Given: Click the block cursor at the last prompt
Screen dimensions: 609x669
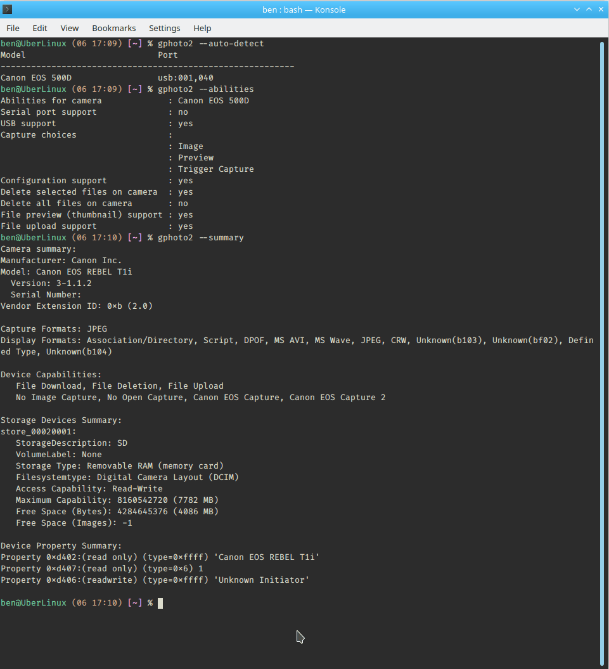Looking at the screenshot, I should [160, 603].
